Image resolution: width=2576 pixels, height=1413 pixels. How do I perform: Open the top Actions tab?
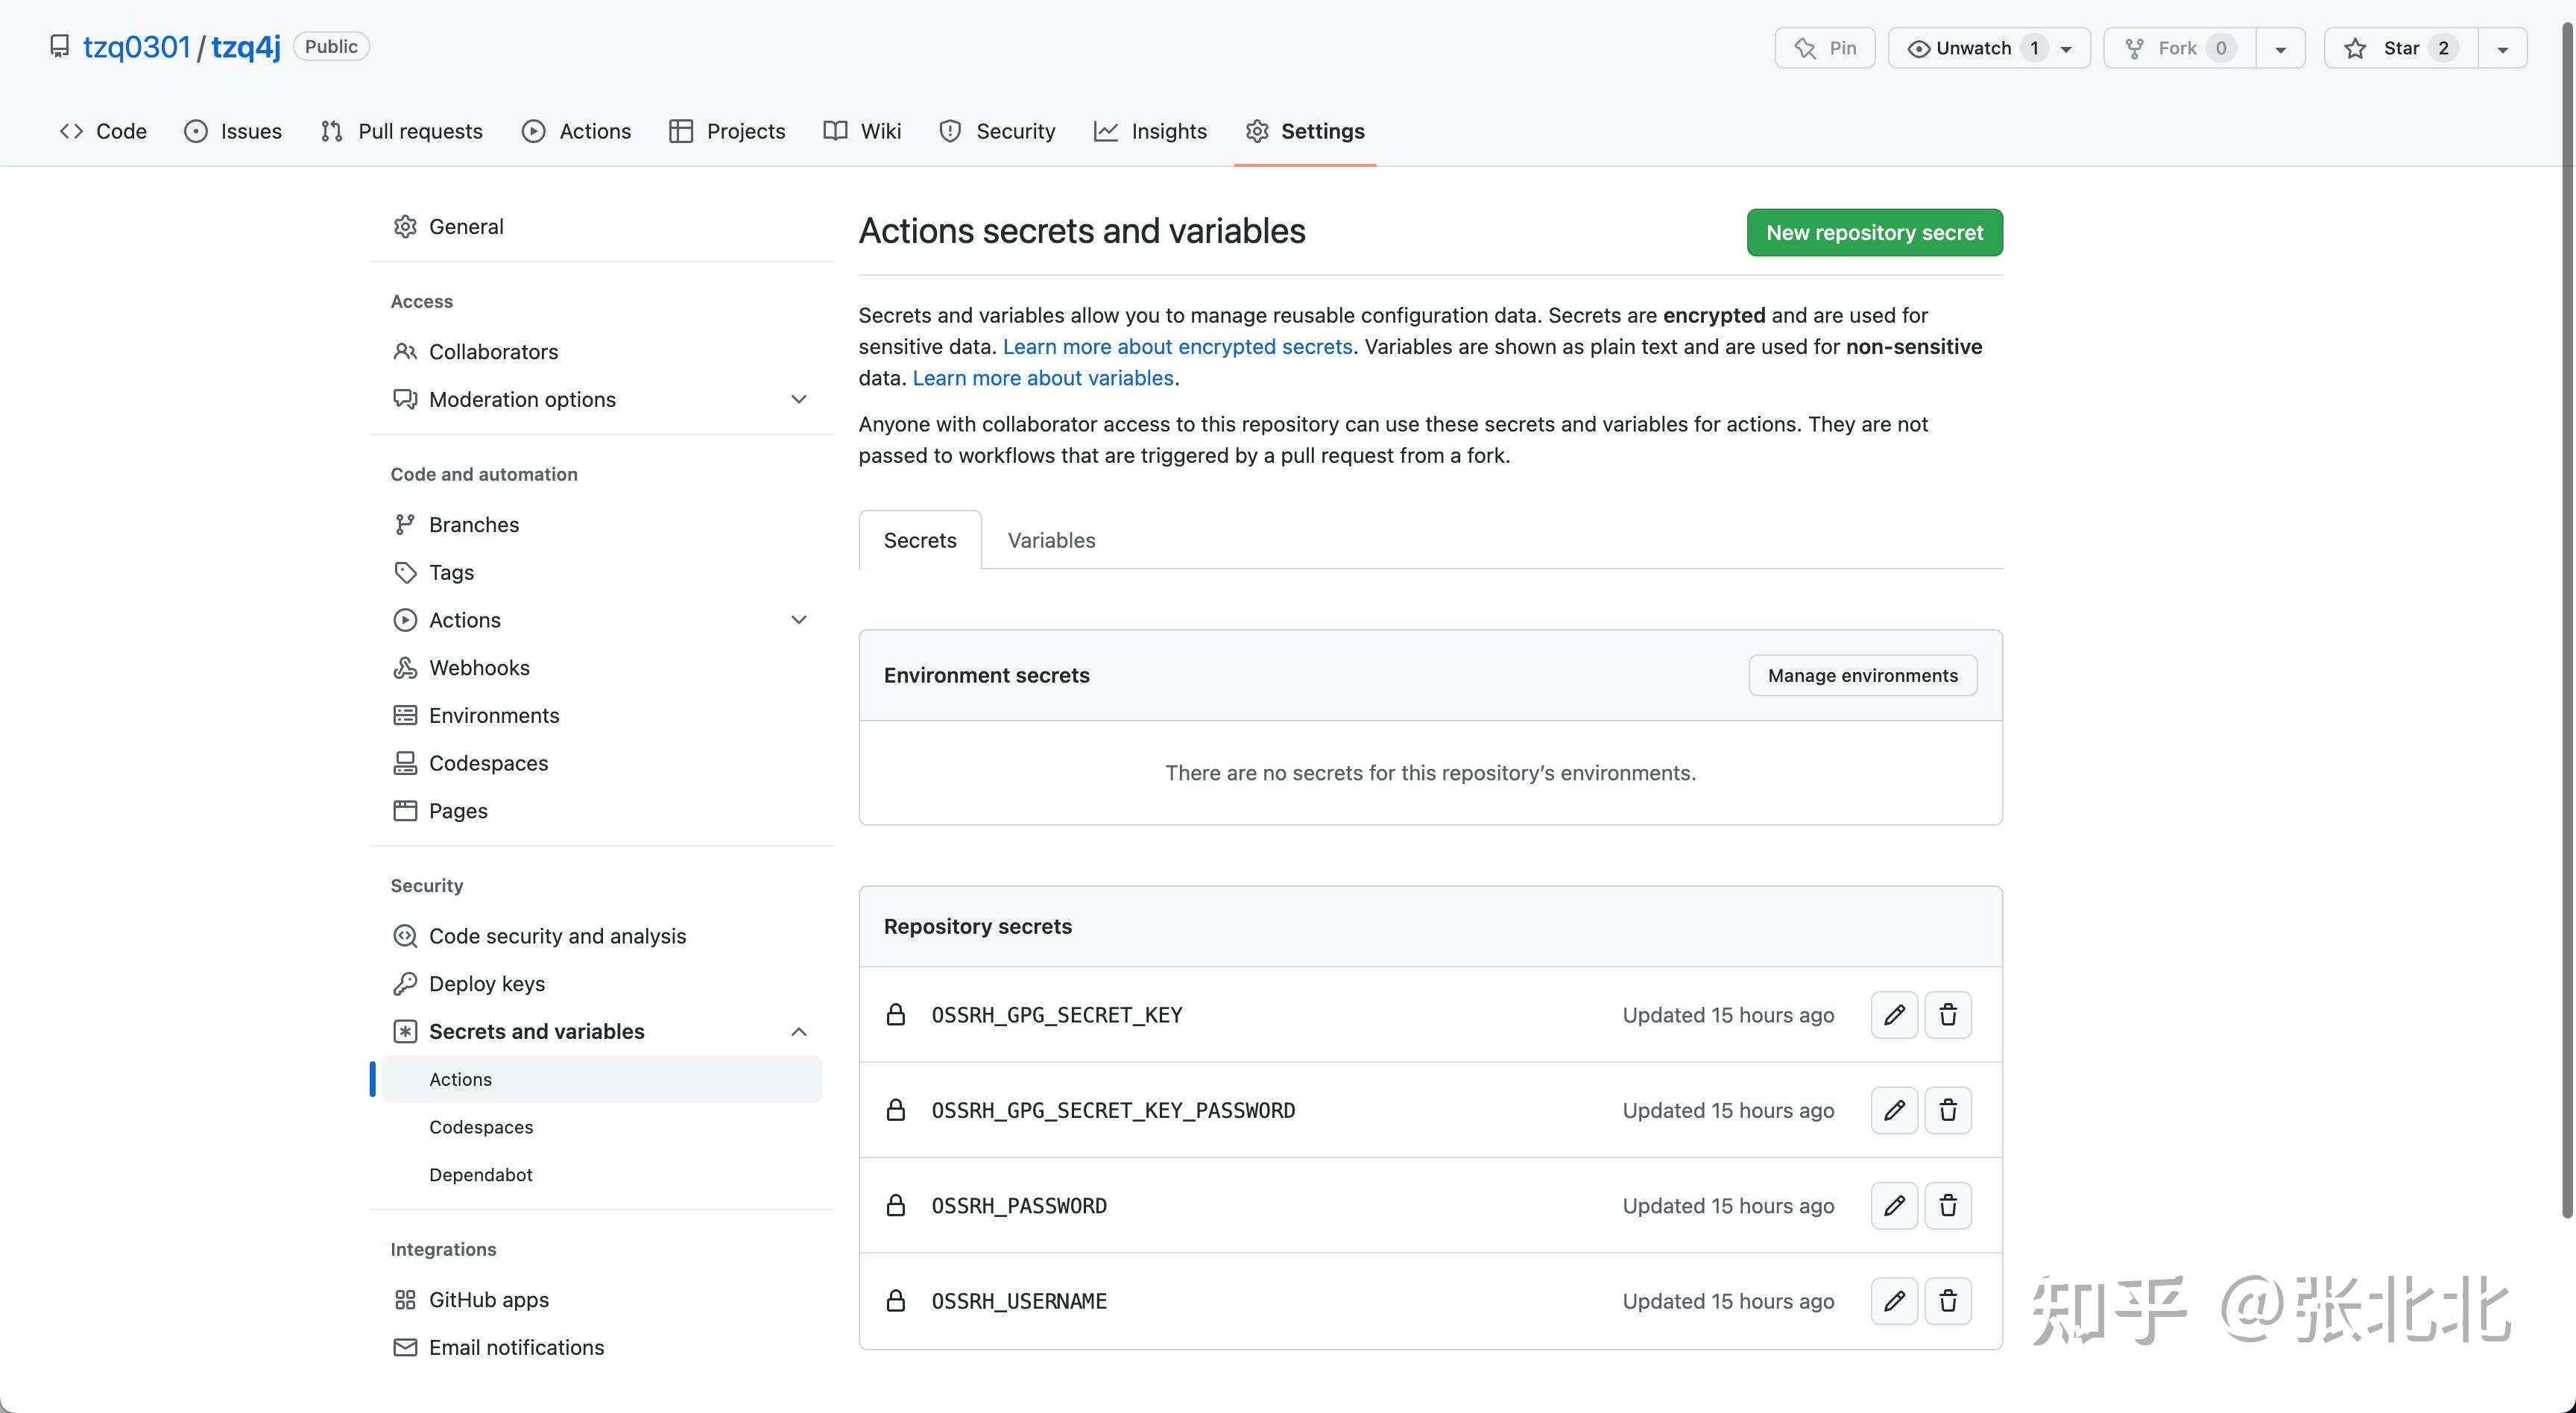tap(577, 131)
